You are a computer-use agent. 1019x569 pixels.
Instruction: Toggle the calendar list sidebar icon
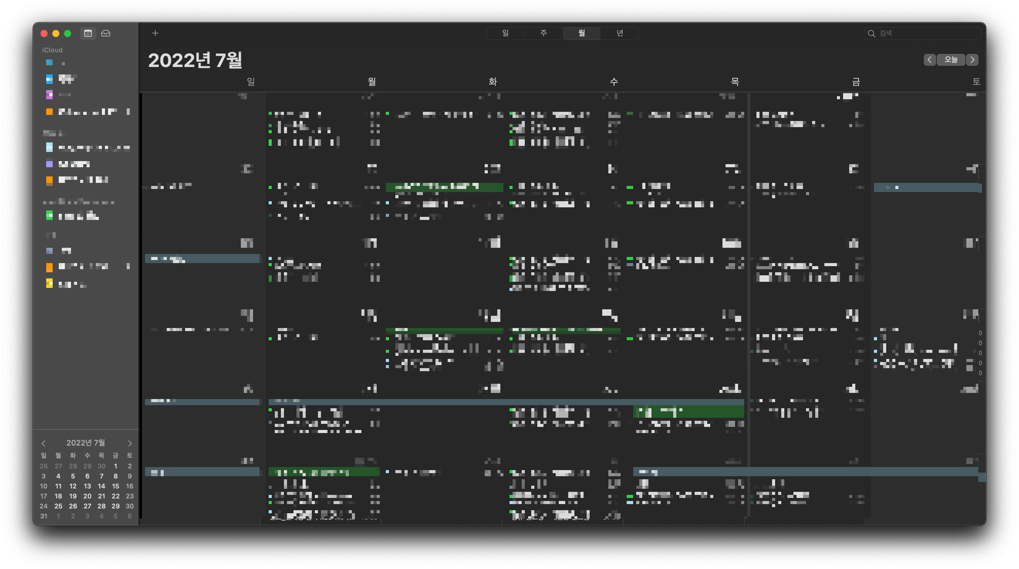coord(88,34)
